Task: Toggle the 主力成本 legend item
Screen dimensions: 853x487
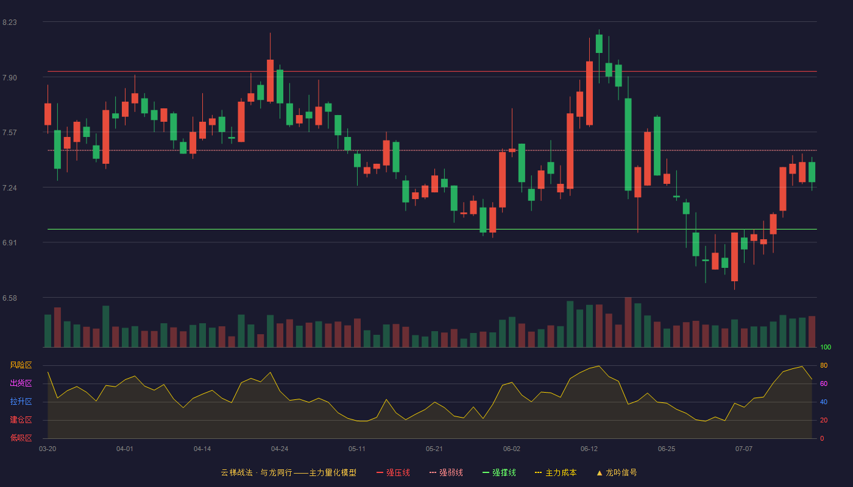Action: click(x=556, y=472)
